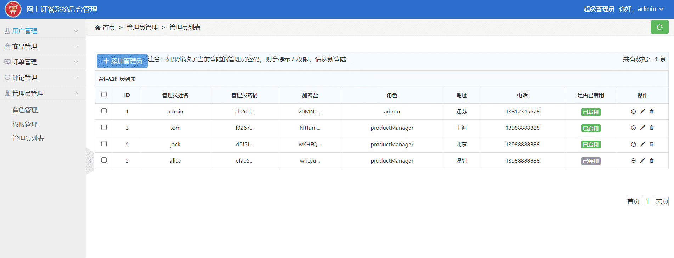The height and width of the screenshot is (258, 674).
Task: Delete jack row with trash icon
Action: (652, 144)
